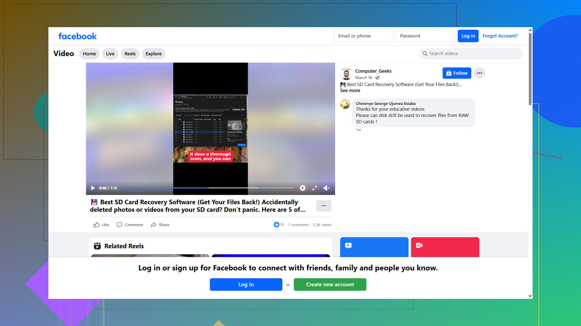Comment on the video
This screenshot has height=326, width=581.
130,225
